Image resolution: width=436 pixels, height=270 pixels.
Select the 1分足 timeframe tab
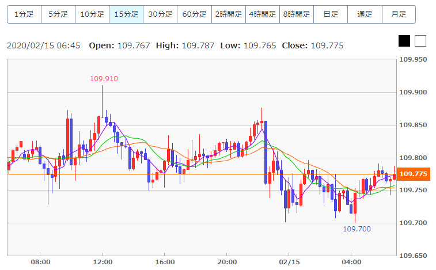point(24,14)
